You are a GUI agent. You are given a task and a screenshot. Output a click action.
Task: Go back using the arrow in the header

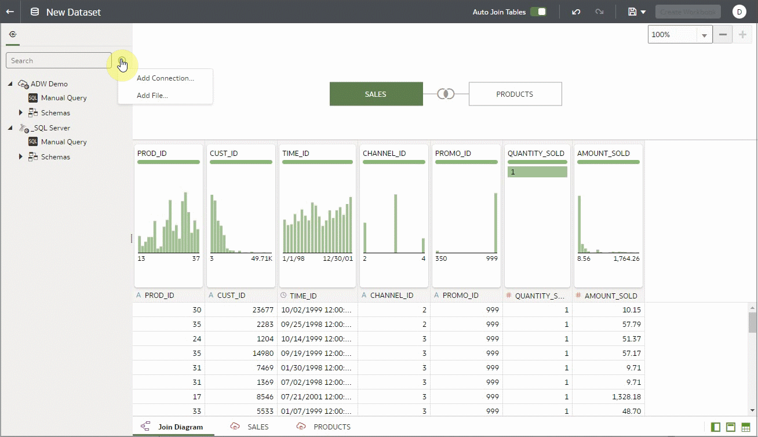pos(10,12)
